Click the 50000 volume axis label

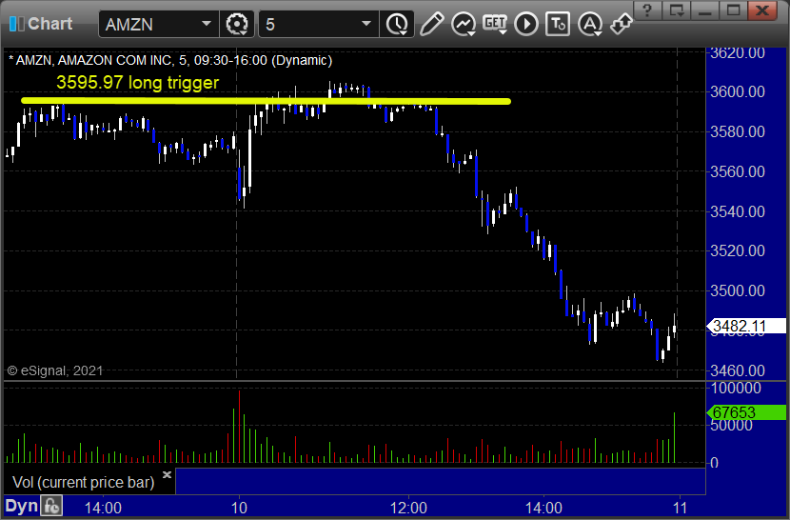732,425
